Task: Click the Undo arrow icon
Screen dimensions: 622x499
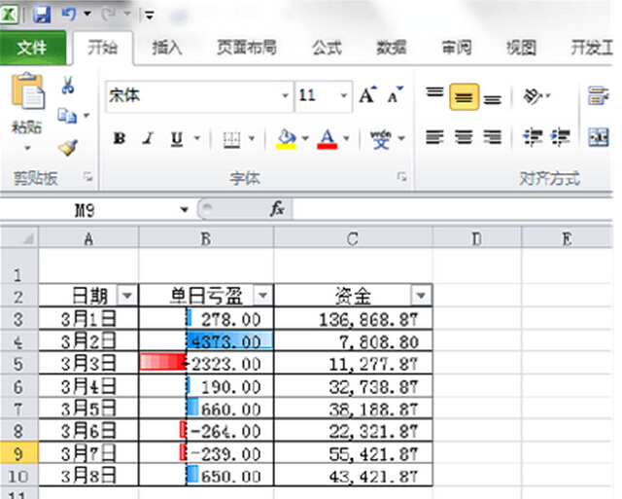Action: [68, 15]
